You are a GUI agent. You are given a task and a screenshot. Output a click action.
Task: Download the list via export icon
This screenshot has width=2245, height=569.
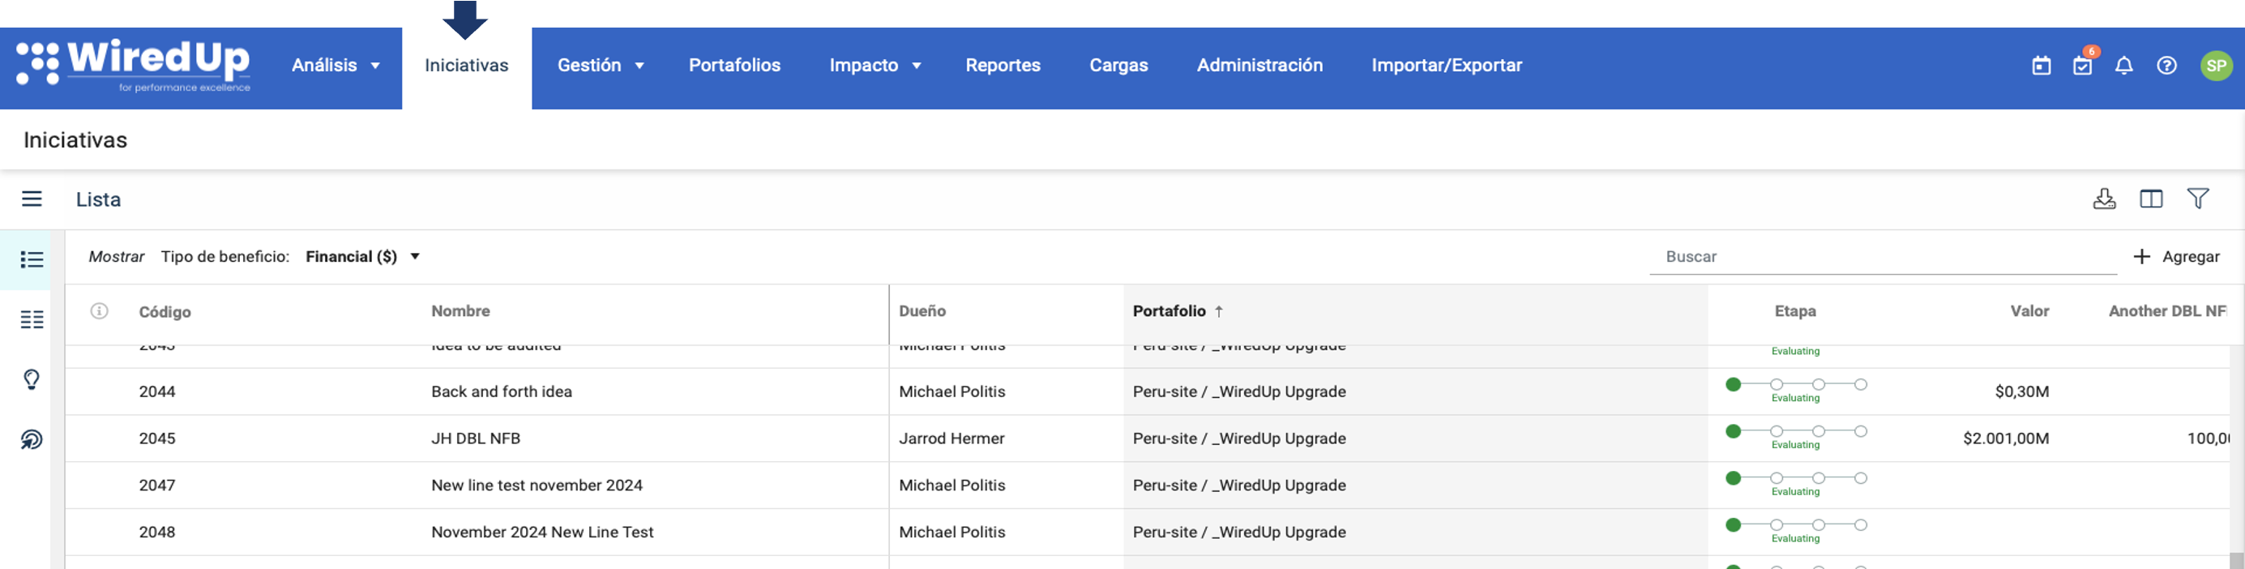click(x=2104, y=199)
